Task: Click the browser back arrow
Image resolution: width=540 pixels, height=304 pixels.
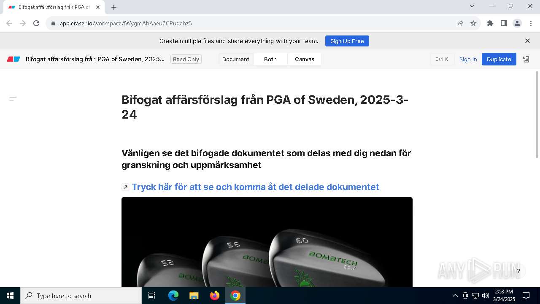Action: pyautogui.click(x=9, y=23)
